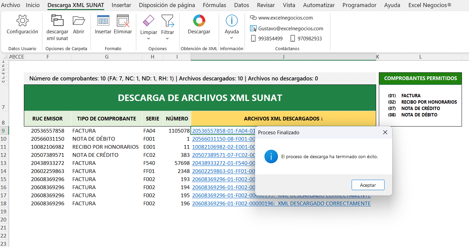Visit the www.excelnegocios.com website link
469x247 pixels.
tap(285, 18)
